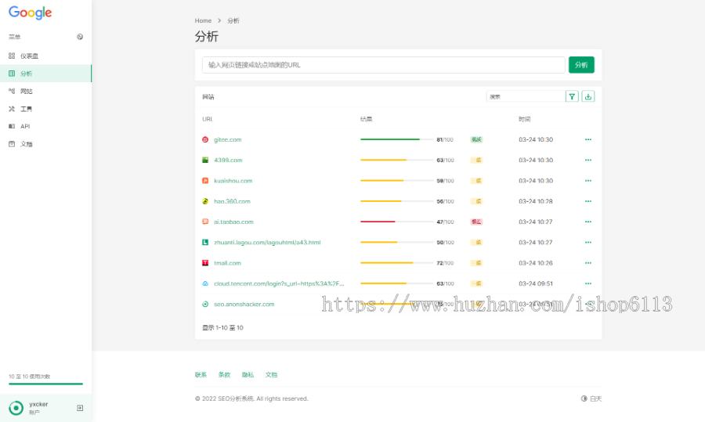Click ai.taobao.com red 47/100 score bar
The height and width of the screenshot is (422, 705).
point(396,222)
